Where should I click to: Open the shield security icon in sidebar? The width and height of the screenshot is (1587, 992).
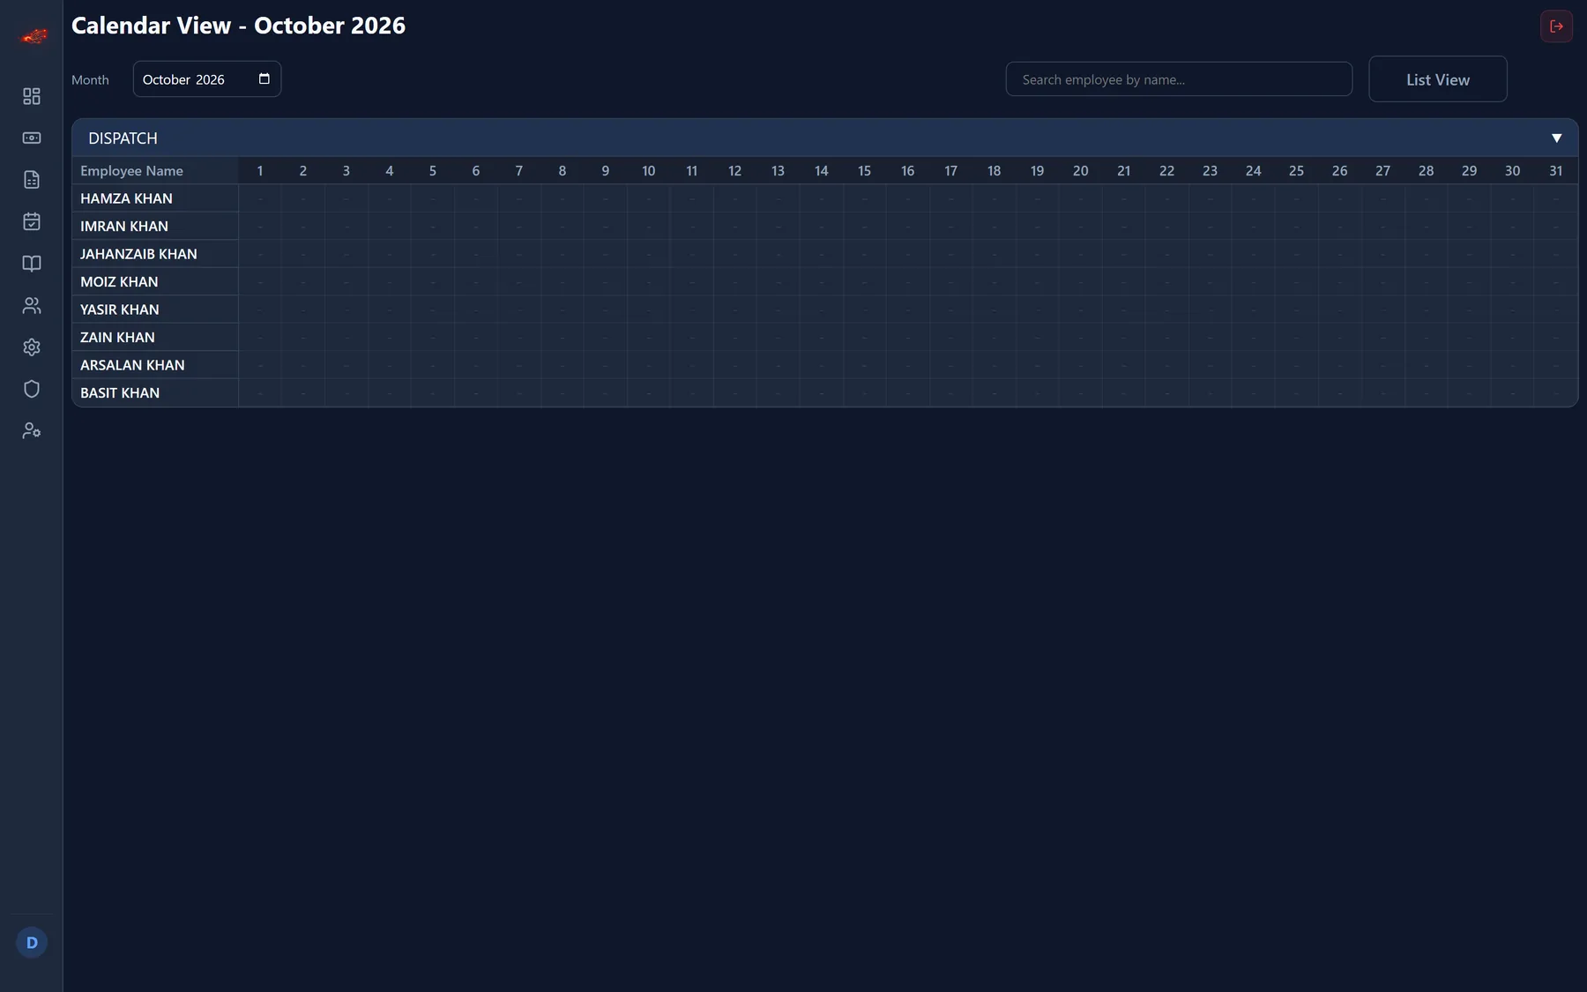[x=32, y=389]
